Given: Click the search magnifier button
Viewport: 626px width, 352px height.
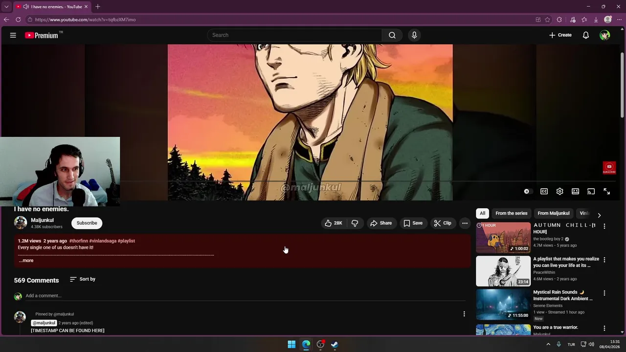Looking at the screenshot, I should pyautogui.click(x=392, y=35).
